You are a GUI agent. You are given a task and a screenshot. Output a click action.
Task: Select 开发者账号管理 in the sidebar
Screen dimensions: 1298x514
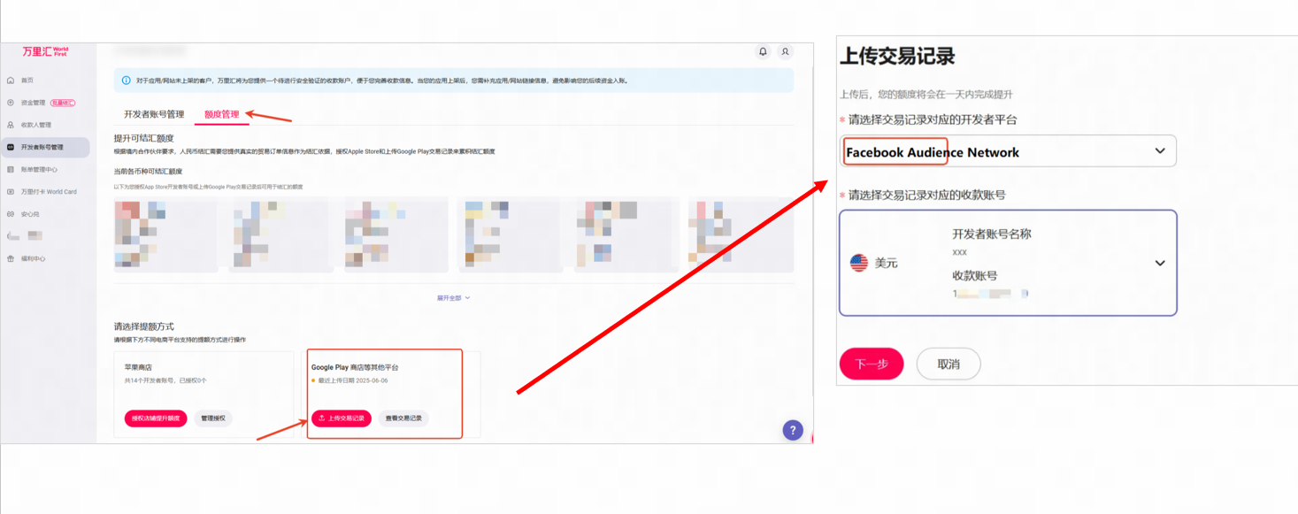point(45,148)
